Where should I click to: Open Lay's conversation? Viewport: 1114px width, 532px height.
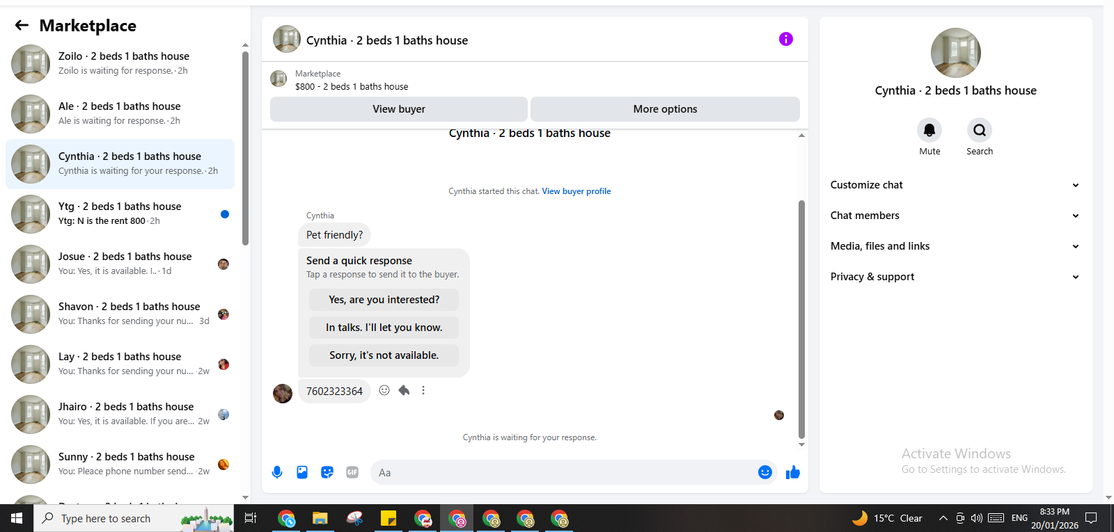click(120, 364)
